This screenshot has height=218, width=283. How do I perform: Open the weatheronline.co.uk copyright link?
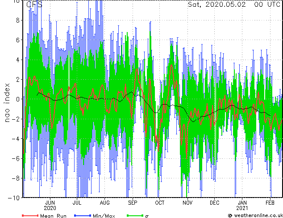[x=255, y=215]
